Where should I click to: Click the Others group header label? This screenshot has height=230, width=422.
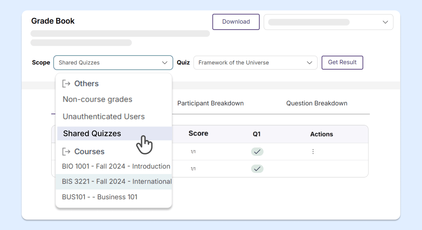[86, 84]
